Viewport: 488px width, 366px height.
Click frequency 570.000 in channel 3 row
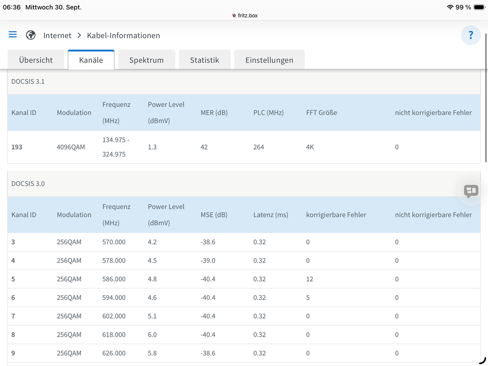[x=114, y=242]
